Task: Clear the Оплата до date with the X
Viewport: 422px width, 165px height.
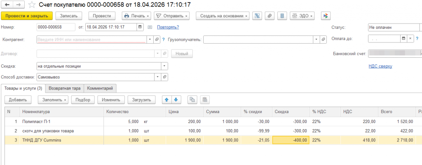Action: tap(410, 38)
